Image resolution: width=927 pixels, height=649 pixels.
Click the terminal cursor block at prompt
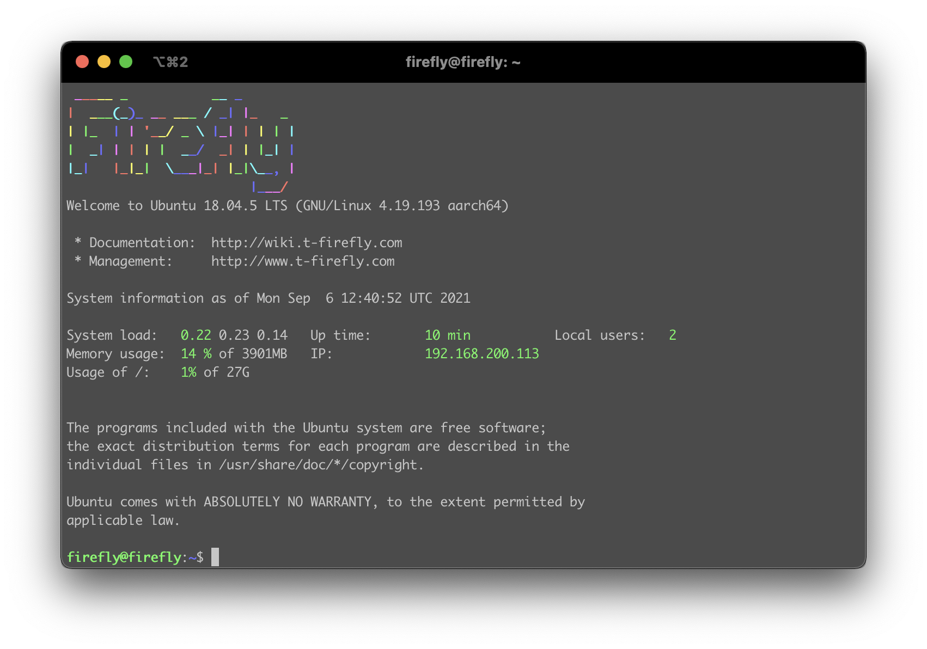[x=215, y=557]
